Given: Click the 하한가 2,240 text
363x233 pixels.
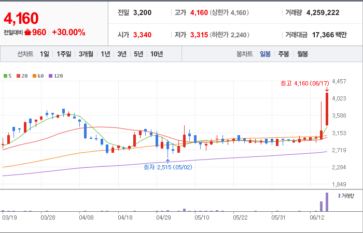Looking at the screenshot, I should (229, 35).
